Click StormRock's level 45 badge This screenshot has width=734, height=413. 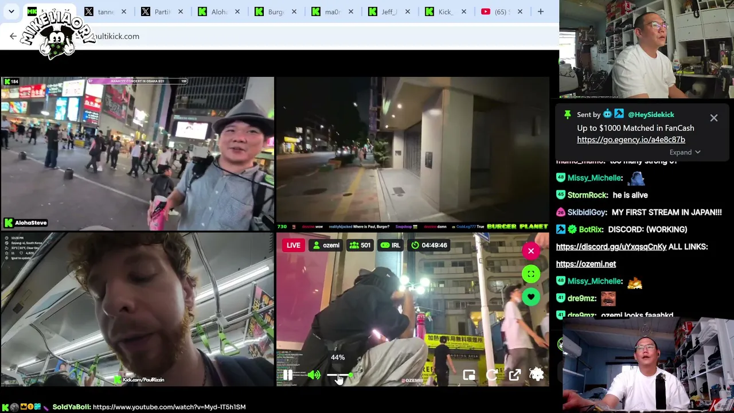(x=560, y=195)
